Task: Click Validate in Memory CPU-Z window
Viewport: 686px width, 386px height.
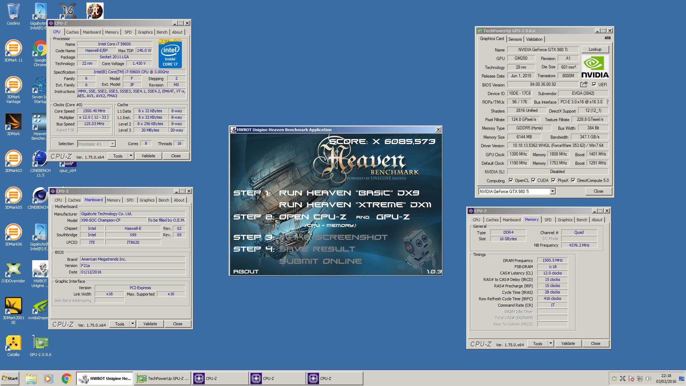Action: coord(568,343)
